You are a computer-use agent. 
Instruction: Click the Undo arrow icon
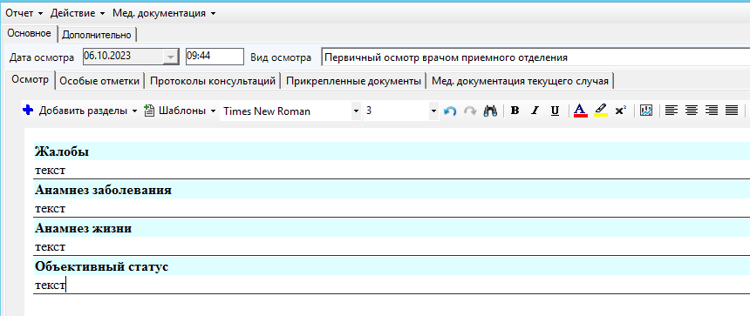click(x=450, y=111)
